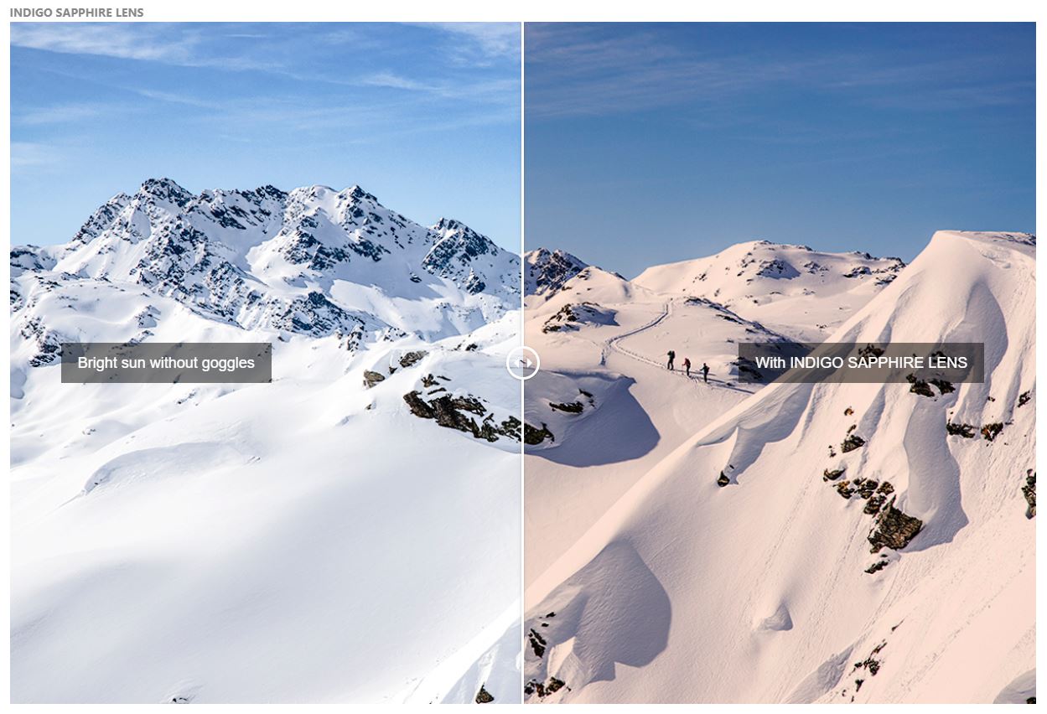Click the small peak beside the divider in the right image

coord(553,268)
